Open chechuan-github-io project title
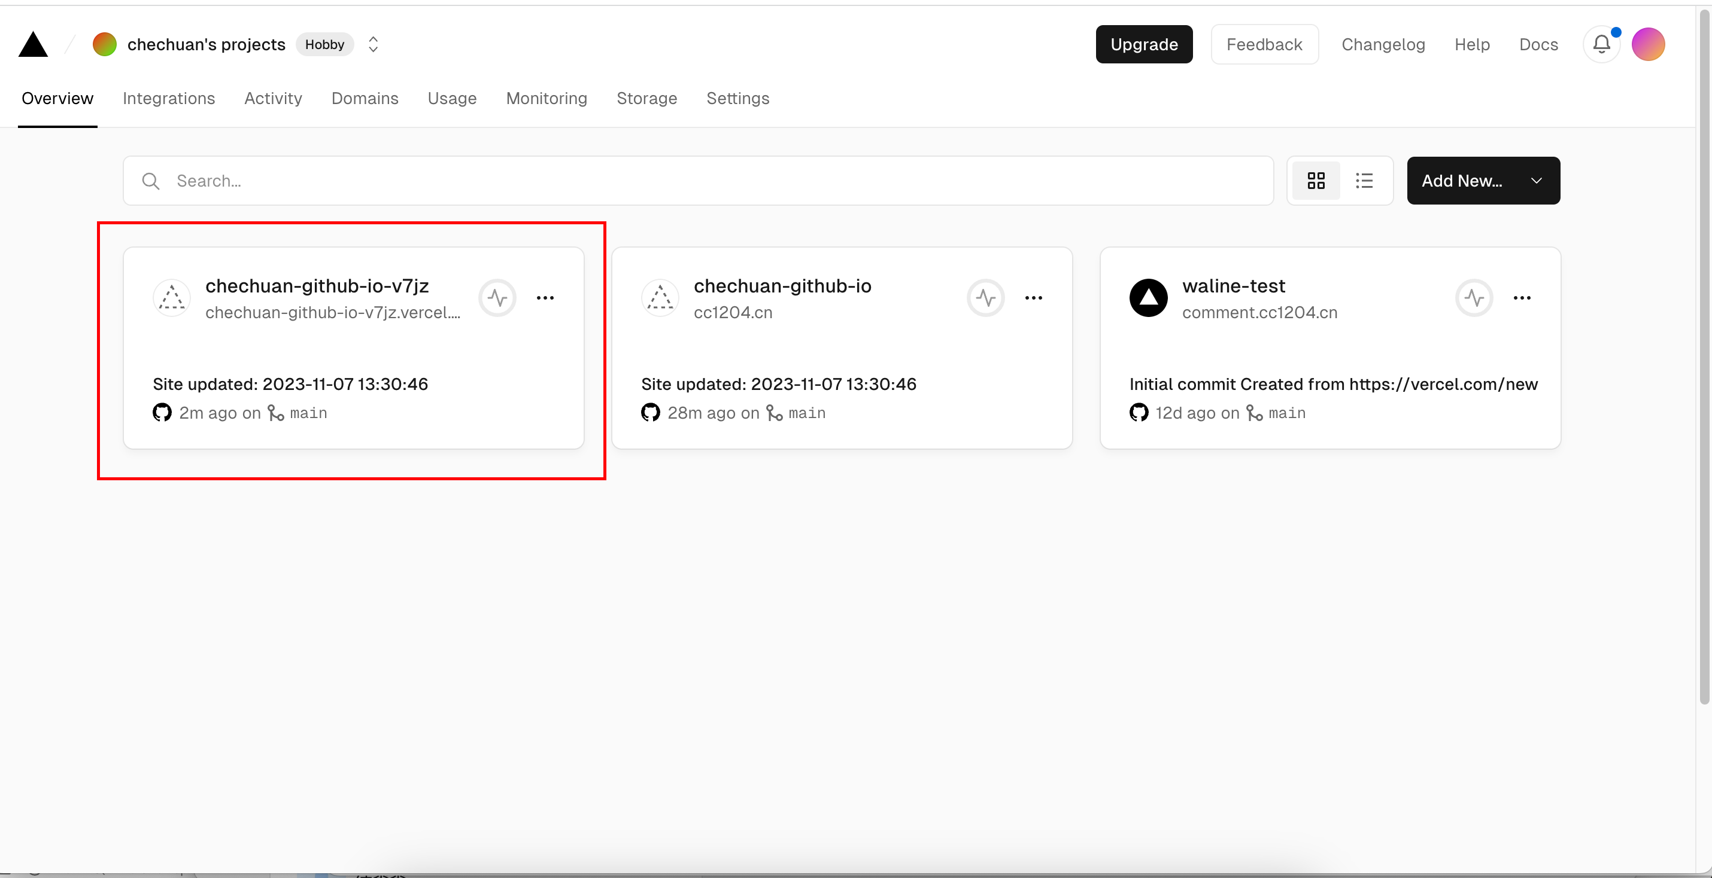The image size is (1712, 878). (782, 285)
